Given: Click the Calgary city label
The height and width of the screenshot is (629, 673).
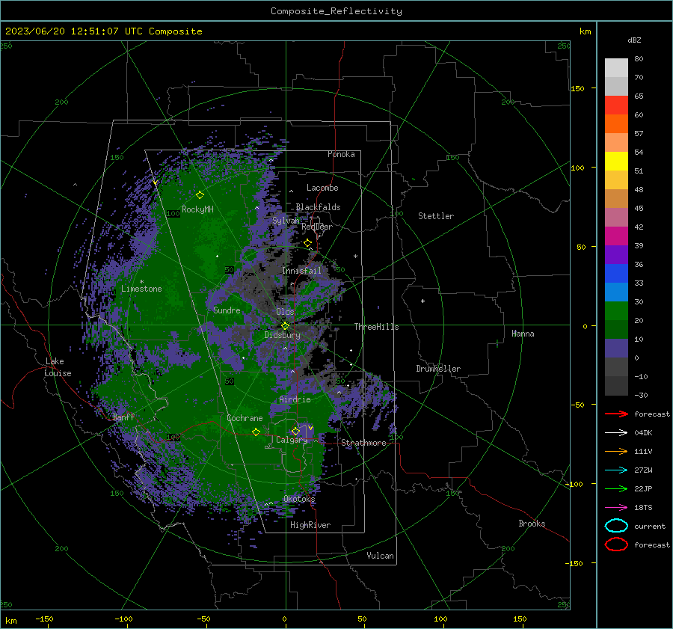Looking at the screenshot, I should click(292, 440).
